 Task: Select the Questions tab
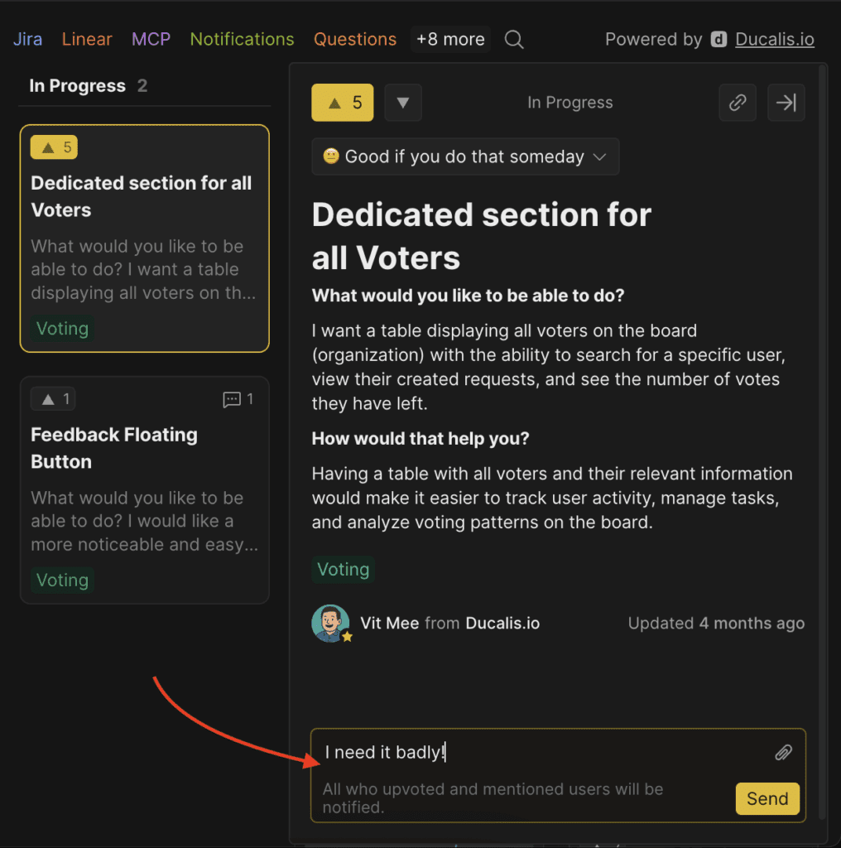[355, 40]
